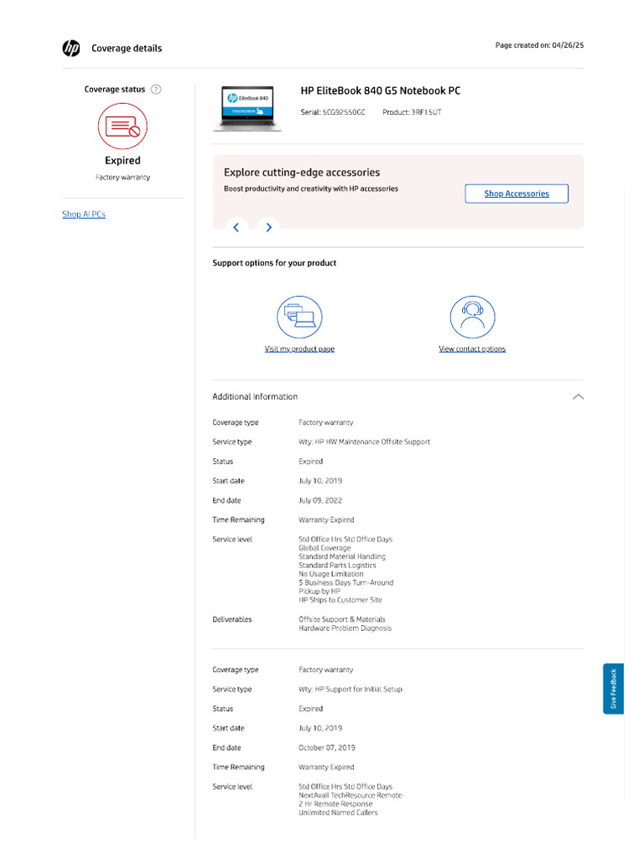Click the contact options headset icon

coord(472,318)
